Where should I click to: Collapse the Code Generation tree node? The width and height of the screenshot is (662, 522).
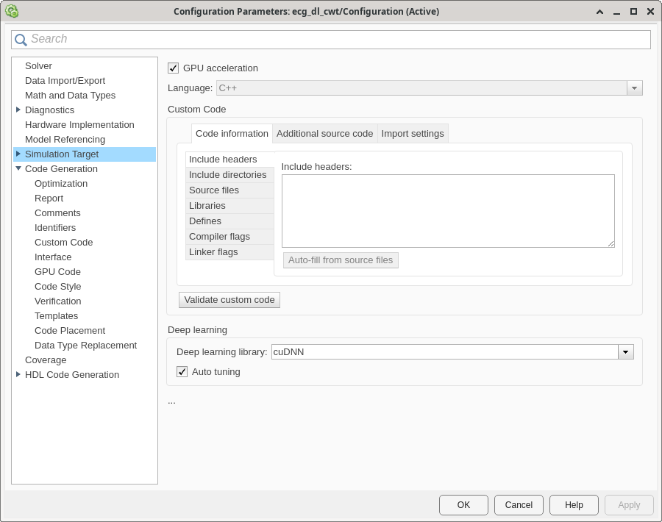[x=18, y=169]
